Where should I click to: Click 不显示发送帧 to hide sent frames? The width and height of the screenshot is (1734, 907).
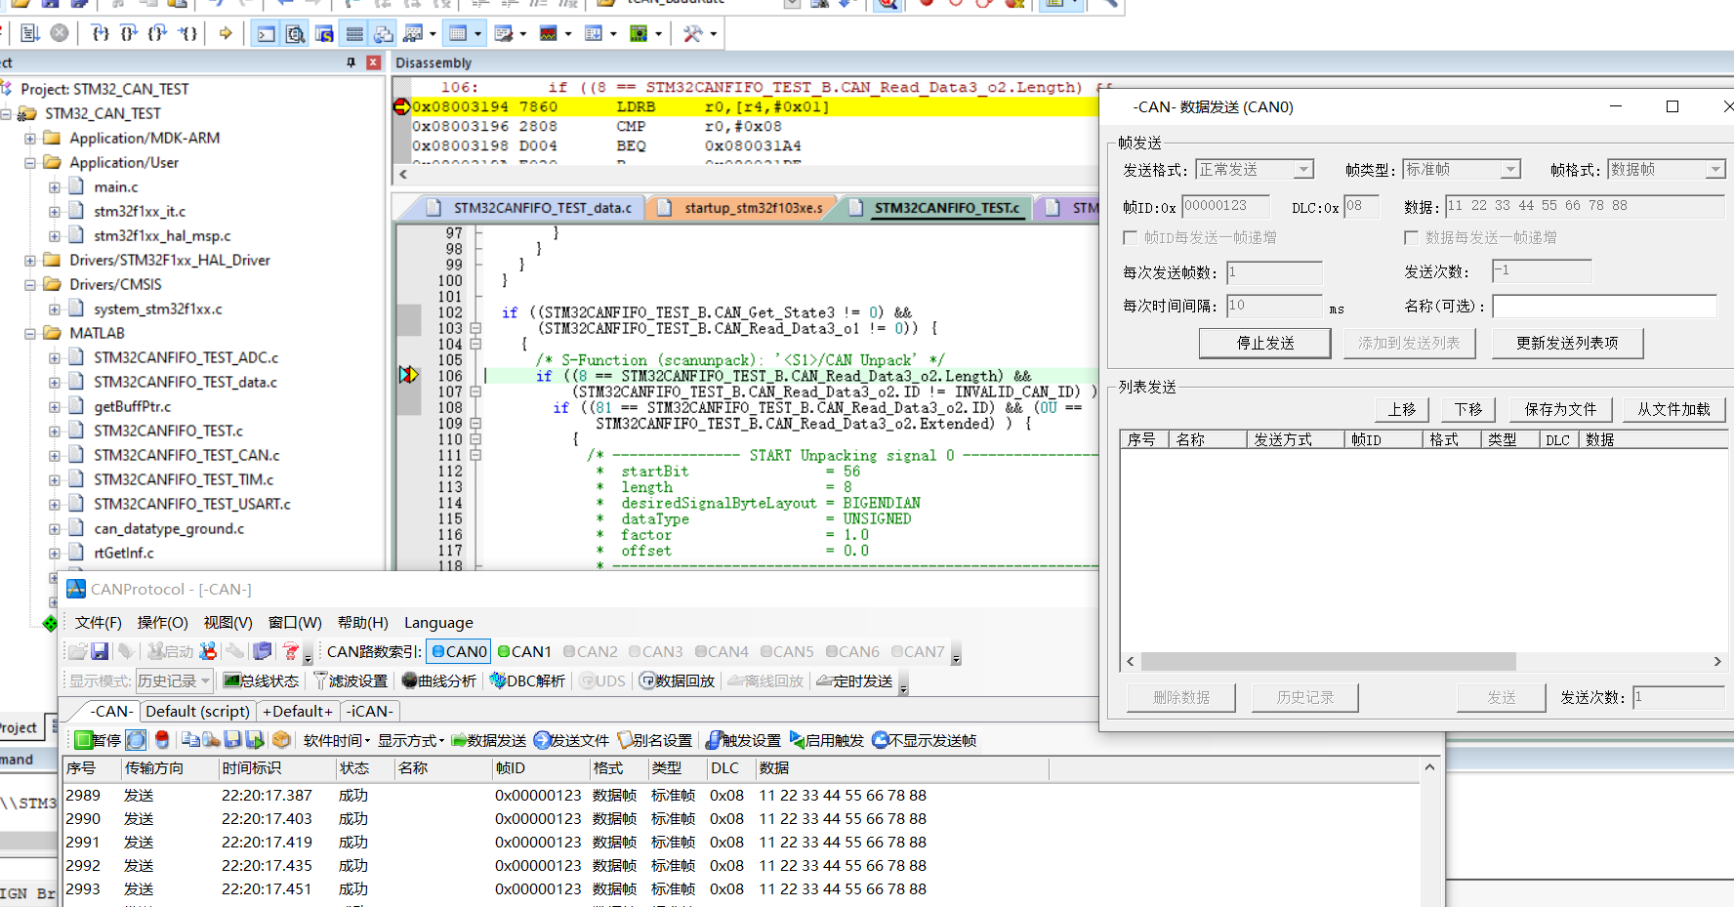coord(925,740)
